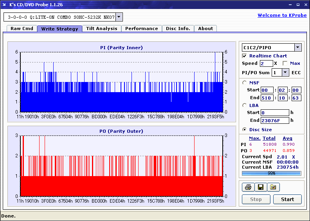
Task: Expand the C1C2/PIPO test type dropdown
Action: (x=298, y=48)
